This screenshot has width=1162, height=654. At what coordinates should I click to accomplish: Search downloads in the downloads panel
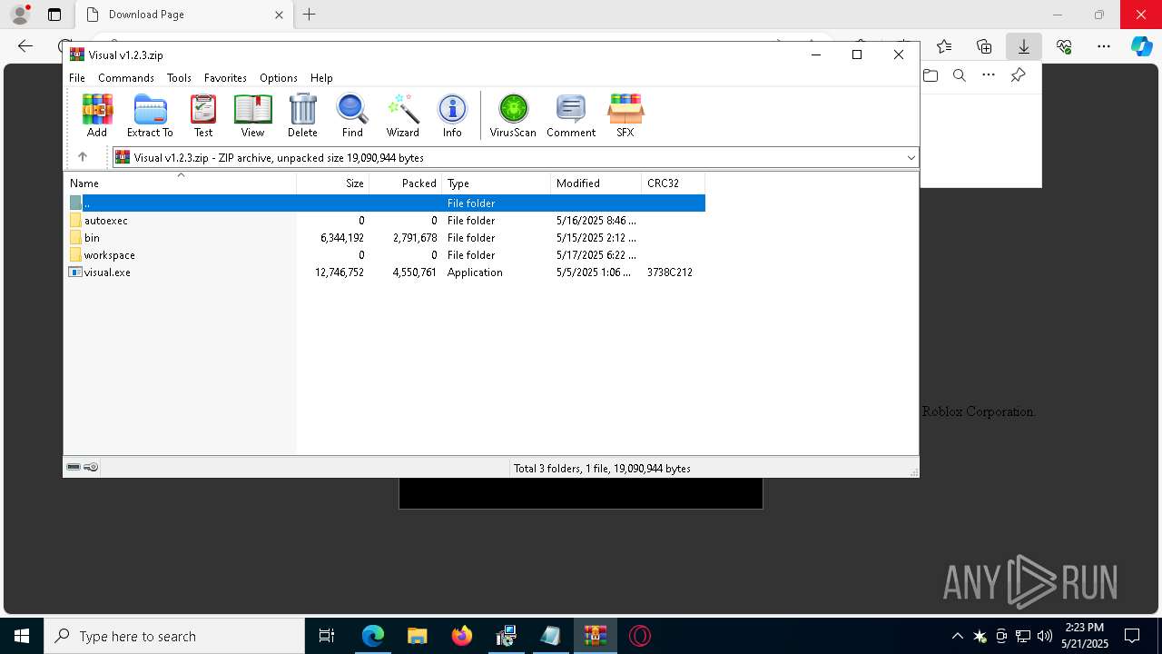click(960, 75)
